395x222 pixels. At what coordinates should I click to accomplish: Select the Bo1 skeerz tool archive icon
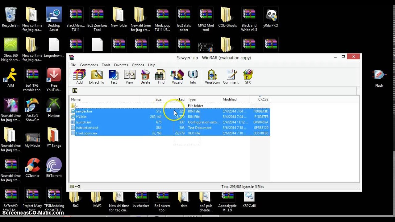tap(162, 201)
